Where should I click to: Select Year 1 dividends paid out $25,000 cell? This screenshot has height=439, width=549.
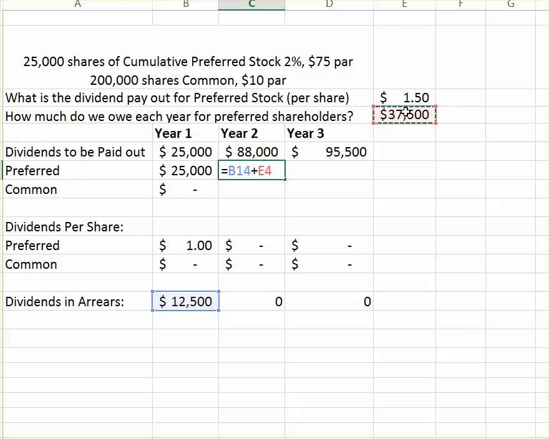tap(185, 152)
